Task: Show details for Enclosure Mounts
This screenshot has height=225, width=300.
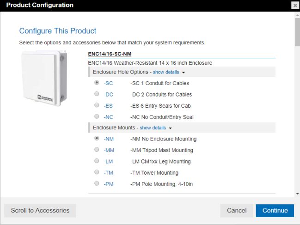Action: (x=153, y=128)
